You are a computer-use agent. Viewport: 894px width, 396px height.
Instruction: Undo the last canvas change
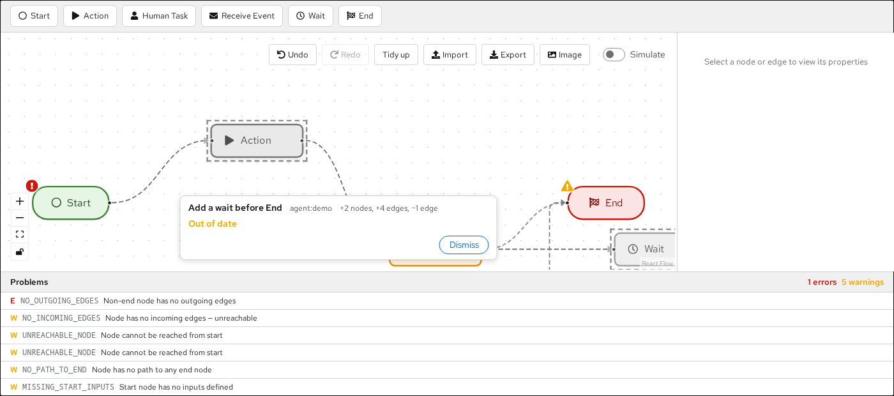pos(292,55)
